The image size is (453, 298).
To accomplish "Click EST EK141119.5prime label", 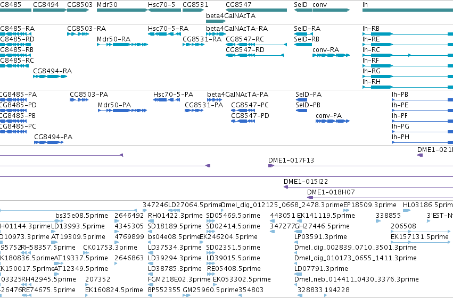I will pyautogui.click(x=326, y=216).
